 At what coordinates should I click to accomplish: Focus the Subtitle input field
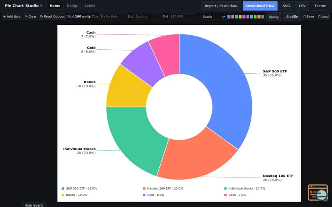(148, 17)
